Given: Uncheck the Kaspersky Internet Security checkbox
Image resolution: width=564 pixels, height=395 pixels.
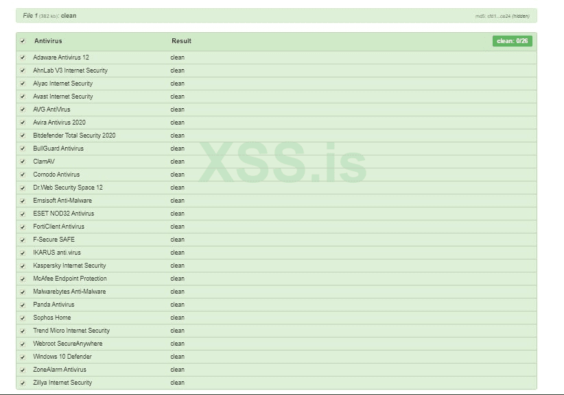Looking at the screenshot, I should click(23, 266).
